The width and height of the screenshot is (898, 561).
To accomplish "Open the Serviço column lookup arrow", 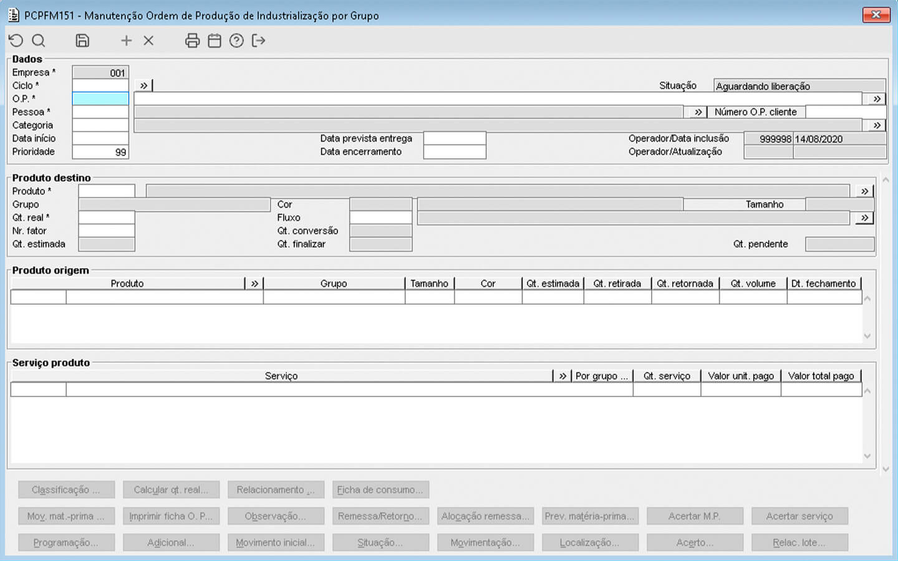I will (562, 376).
